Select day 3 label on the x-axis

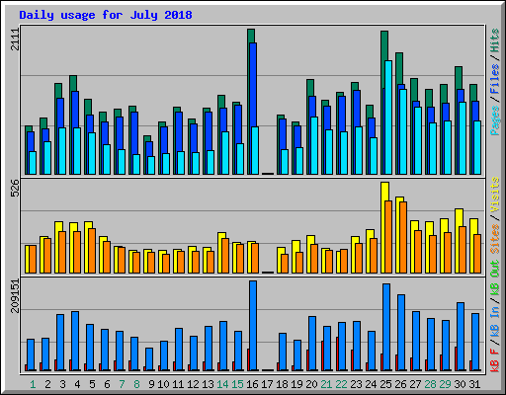tap(62, 384)
